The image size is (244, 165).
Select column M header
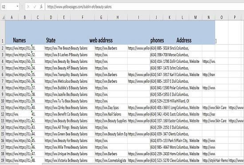pos(196,17)
